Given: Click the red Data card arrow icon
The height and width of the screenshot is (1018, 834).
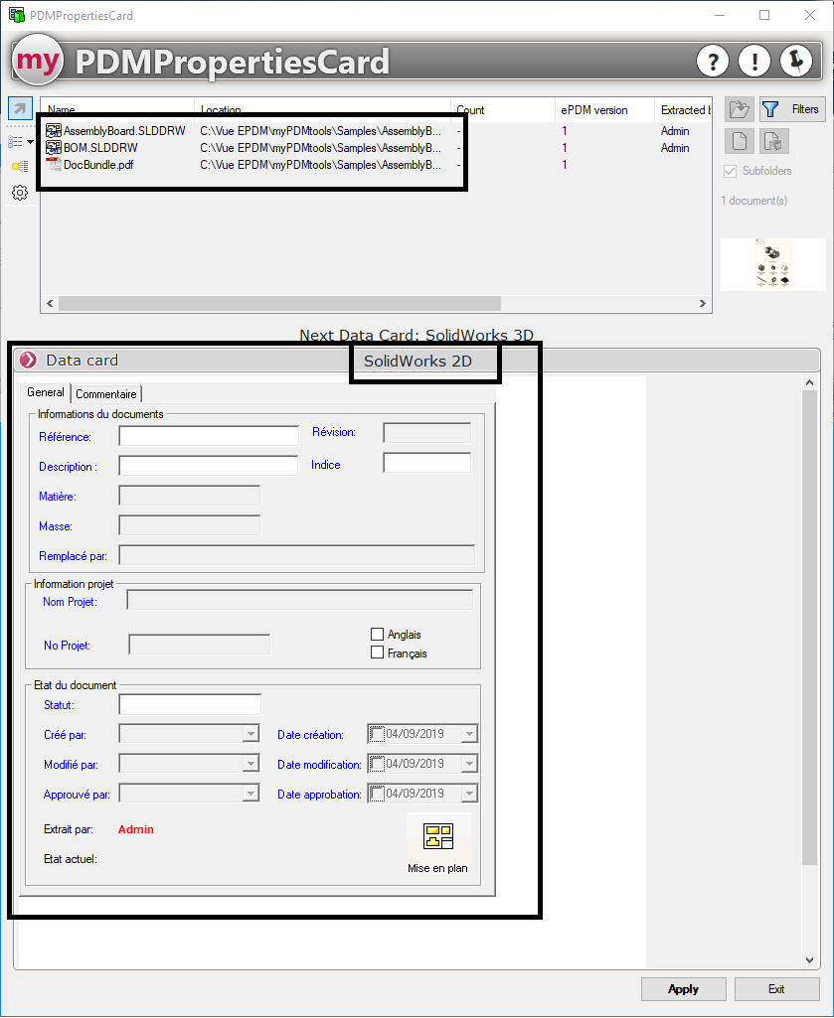Looking at the screenshot, I should coord(28,361).
